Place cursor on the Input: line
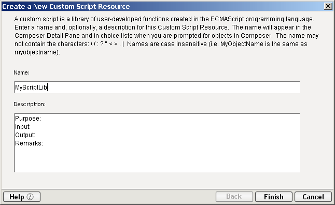The height and width of the screenshot is (205, 335). (23, 127)
